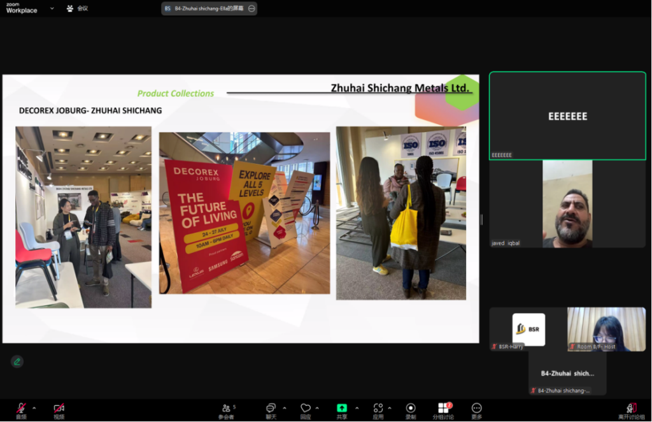Click the slide photo of booth with red chairs
This screenshot has width=652, height=422.
pos(83,217)
